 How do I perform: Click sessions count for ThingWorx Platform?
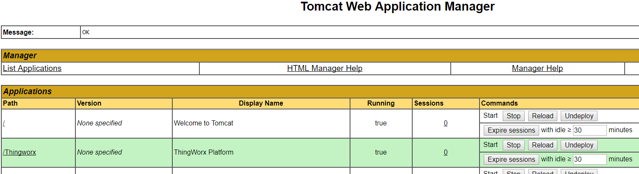coord(446,152)
